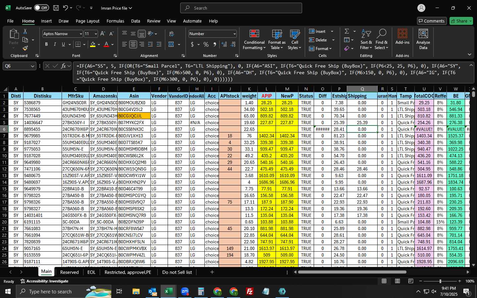The width and height of the screenshot is (477, 298).
Task: Open the Add-ins icon in ribbon
Action: point(402,37)
